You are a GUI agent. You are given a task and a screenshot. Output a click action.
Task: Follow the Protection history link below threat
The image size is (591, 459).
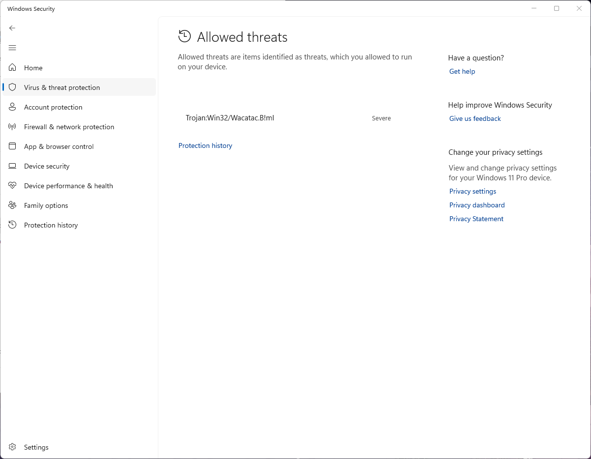206,145
